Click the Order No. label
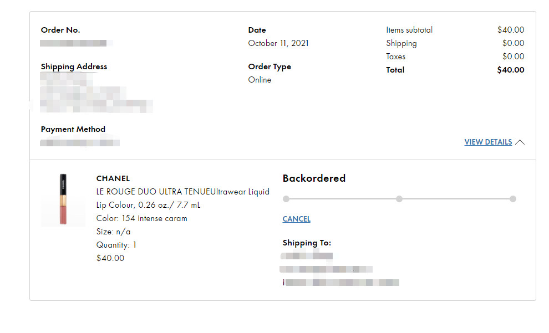This screenshot has width=549, height=333. coord(60,30)
